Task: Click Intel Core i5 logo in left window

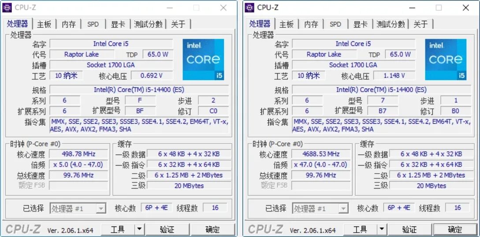Action: 203,59
